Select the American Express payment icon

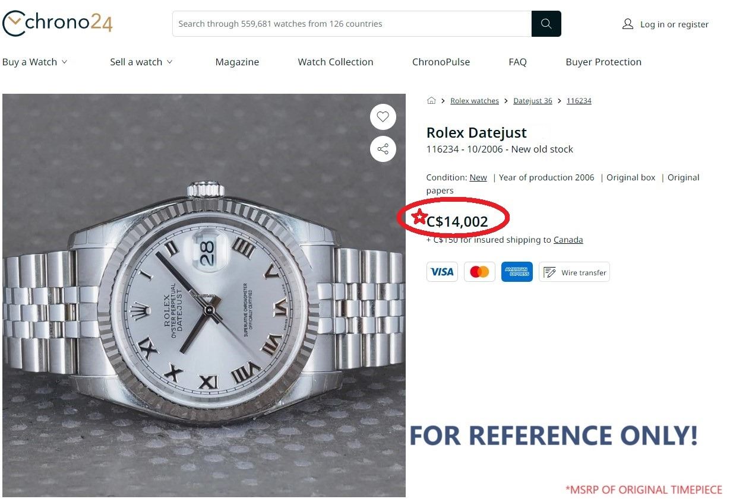[x=517, y=272]
